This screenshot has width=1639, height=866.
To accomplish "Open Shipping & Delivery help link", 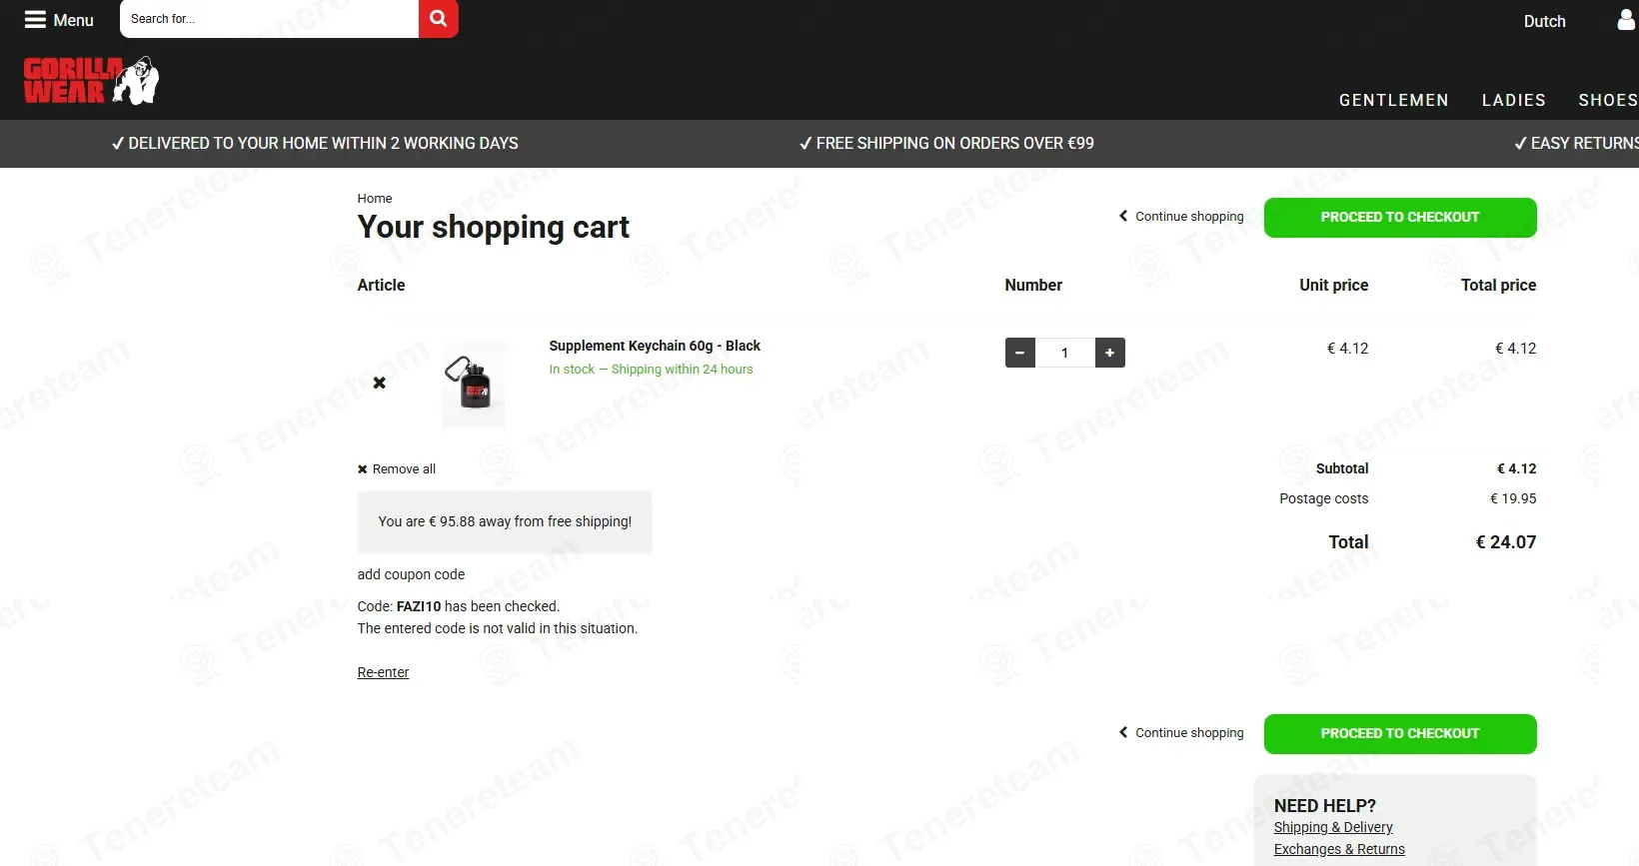I will [1333, 827].
